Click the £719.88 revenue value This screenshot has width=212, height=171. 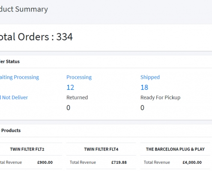tap(119, 162)
